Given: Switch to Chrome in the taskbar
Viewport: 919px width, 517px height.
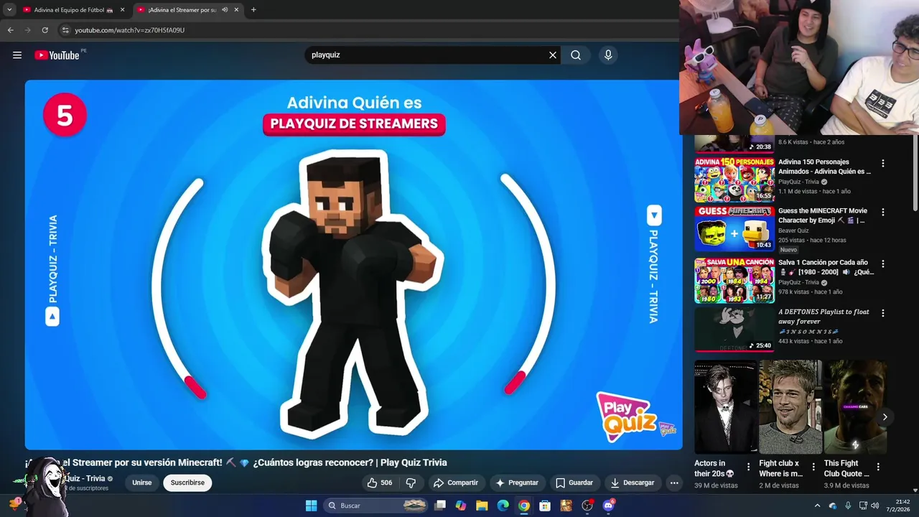Looking at the screenshot, I should point(524,506).
